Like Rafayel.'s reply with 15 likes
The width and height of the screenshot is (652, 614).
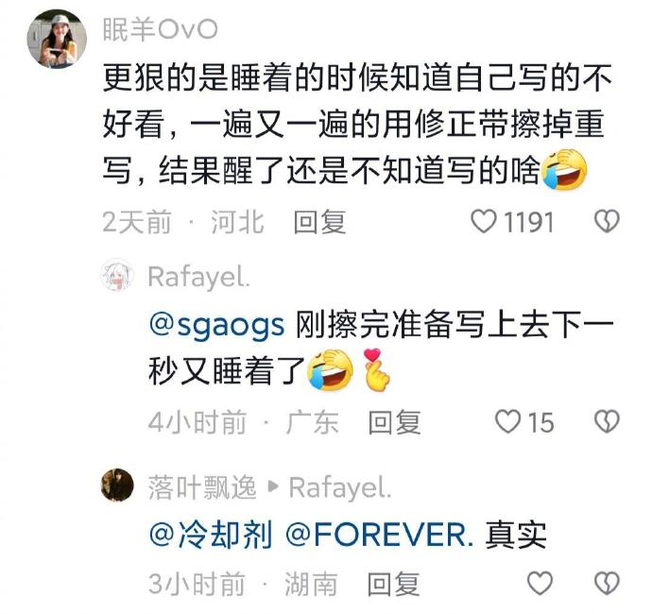[507, 421]
